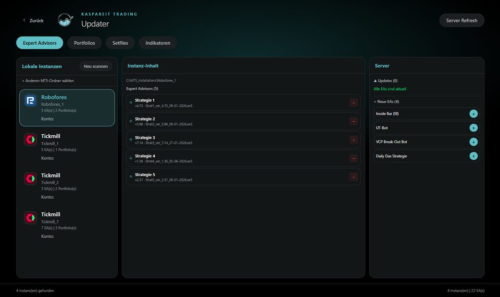Click '4 Instanz(en) | 22 EA(s)' status text

pyautogui.click(x=466, y=291)
